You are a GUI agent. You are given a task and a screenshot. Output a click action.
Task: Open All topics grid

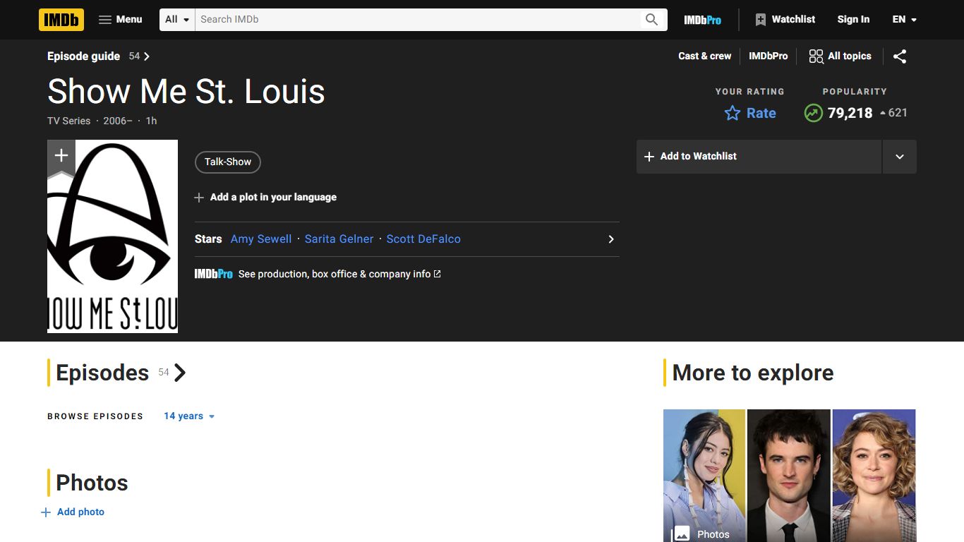coord(840,56)
